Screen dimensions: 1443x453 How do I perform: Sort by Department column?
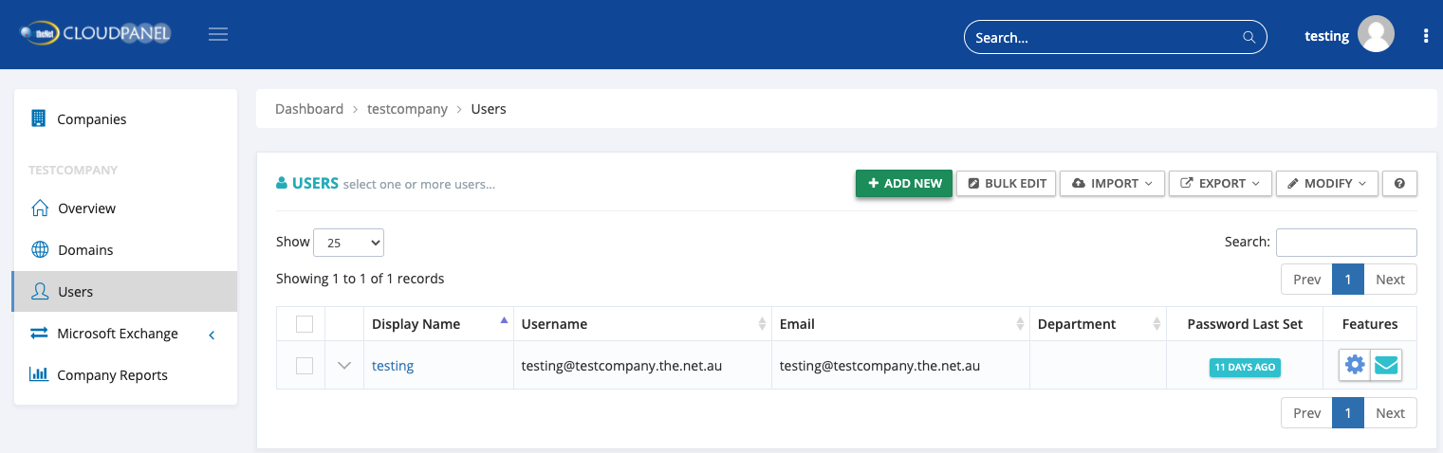1098,323
